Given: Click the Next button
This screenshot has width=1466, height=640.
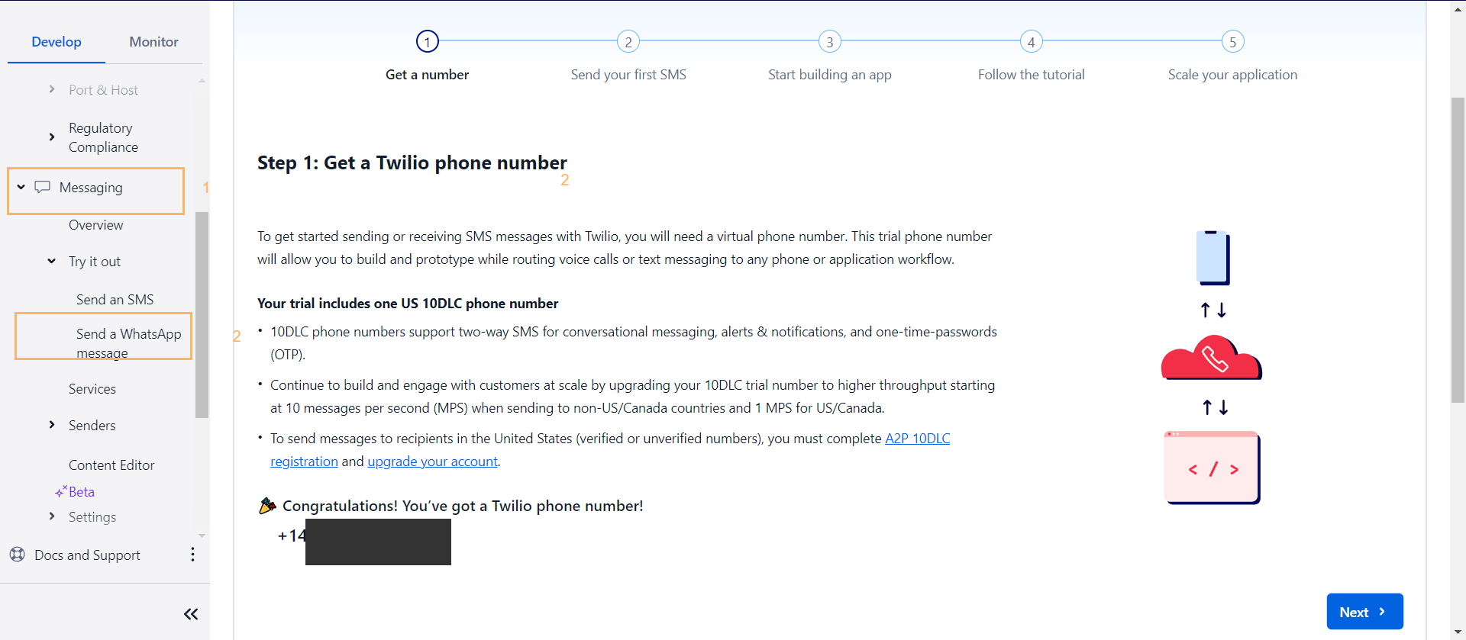Looking at the screenshot, I should pos(1364,612).
